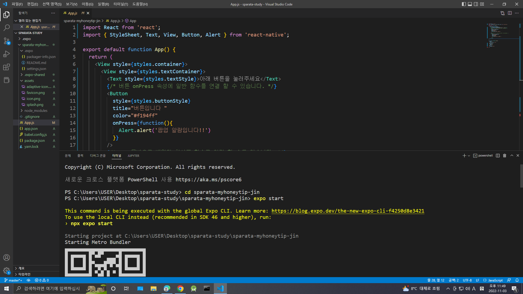Toggle the primary side bar
523x294 pixels.
point(464,4)
